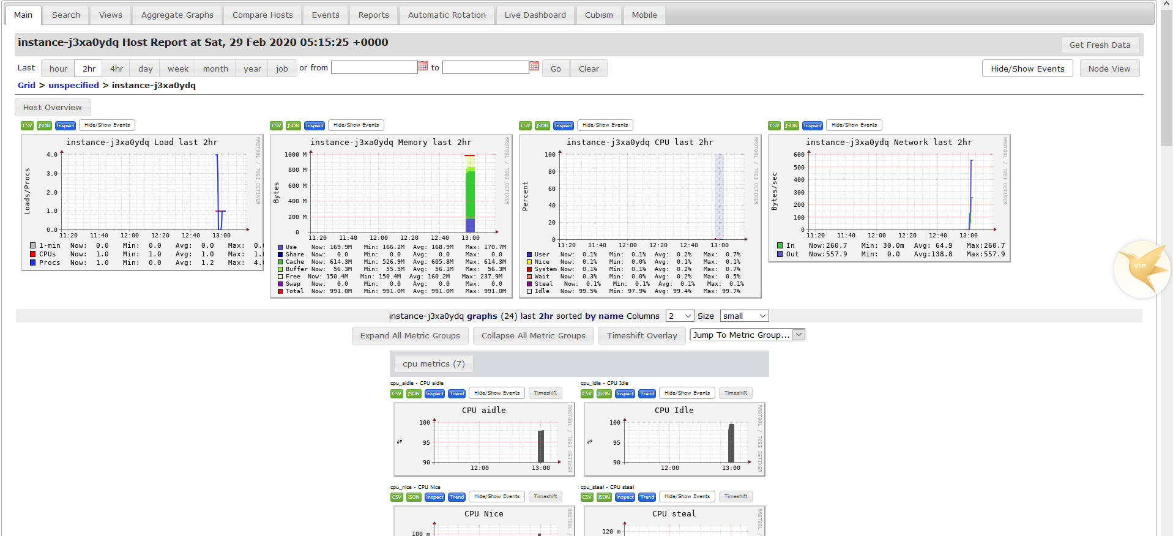Open the Aggregate Graphs tab
This screenshot has width=1173, height=536.
(x=177, y=15)
